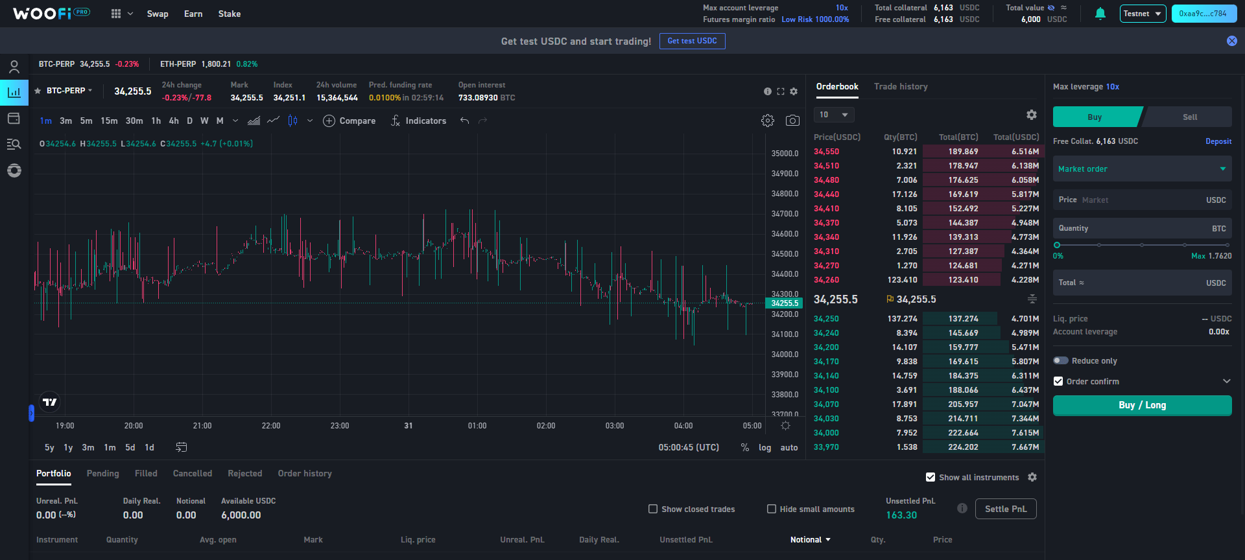Expand the Testnet network dropdown
This screenshot has width=1245, height=560.
coord(1143,14)
